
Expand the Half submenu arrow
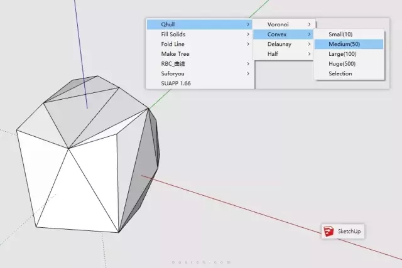(308, 54)
